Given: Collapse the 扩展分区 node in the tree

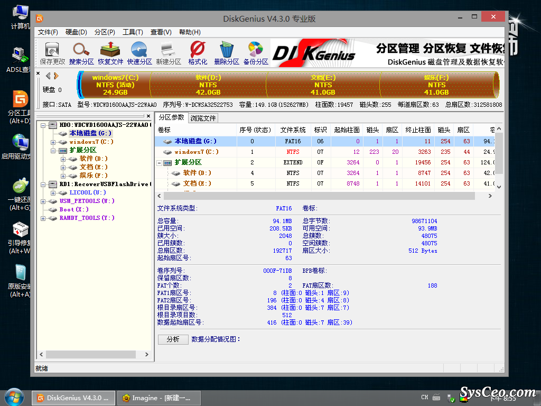Looking at the screenshot, I should pos(53,151).
